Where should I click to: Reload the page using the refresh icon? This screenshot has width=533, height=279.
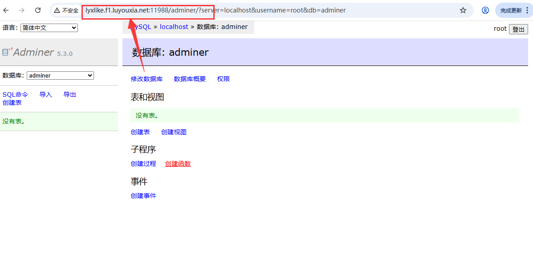click(38, 10)
